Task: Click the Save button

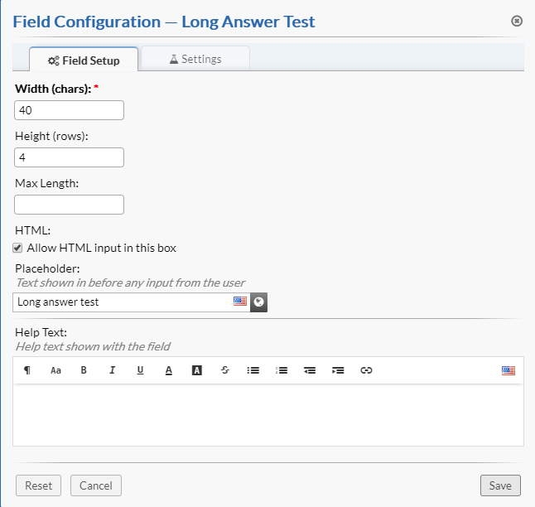Action: (x=500, y=486)
